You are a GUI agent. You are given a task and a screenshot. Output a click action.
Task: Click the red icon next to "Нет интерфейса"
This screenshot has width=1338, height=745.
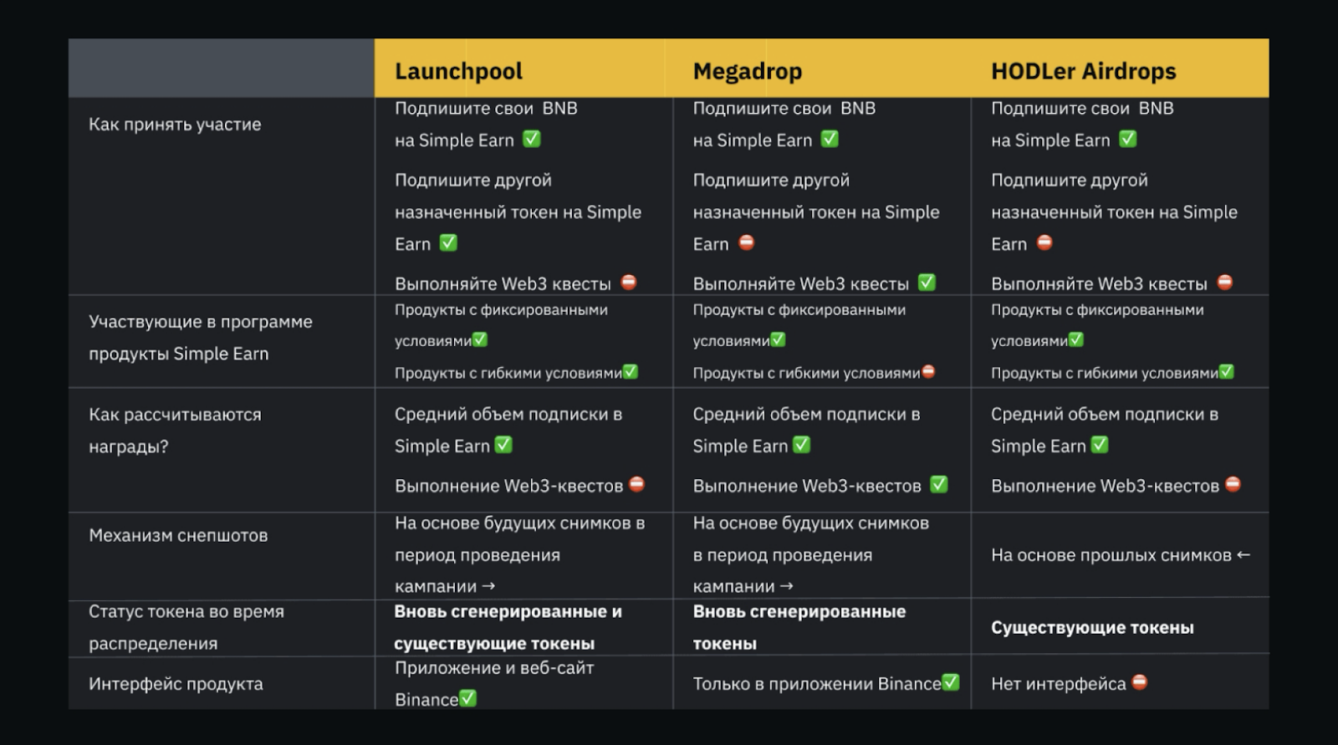pos(1140,683)
